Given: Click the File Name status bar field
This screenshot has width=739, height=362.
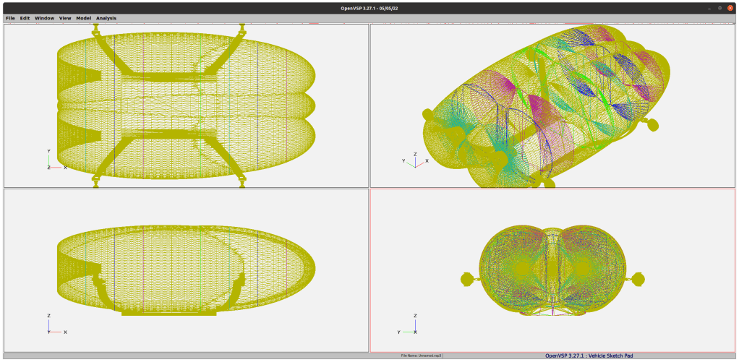Looking at the screenshot, I should (x=422, y=355).
